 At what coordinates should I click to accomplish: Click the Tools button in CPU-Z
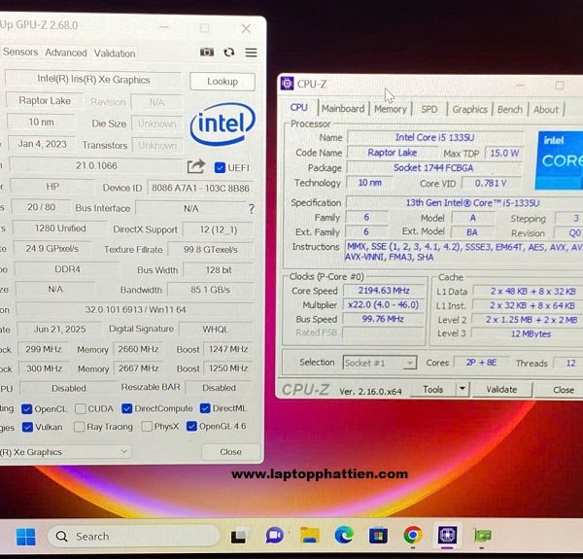pyautogui.click(x=433, y=390)
